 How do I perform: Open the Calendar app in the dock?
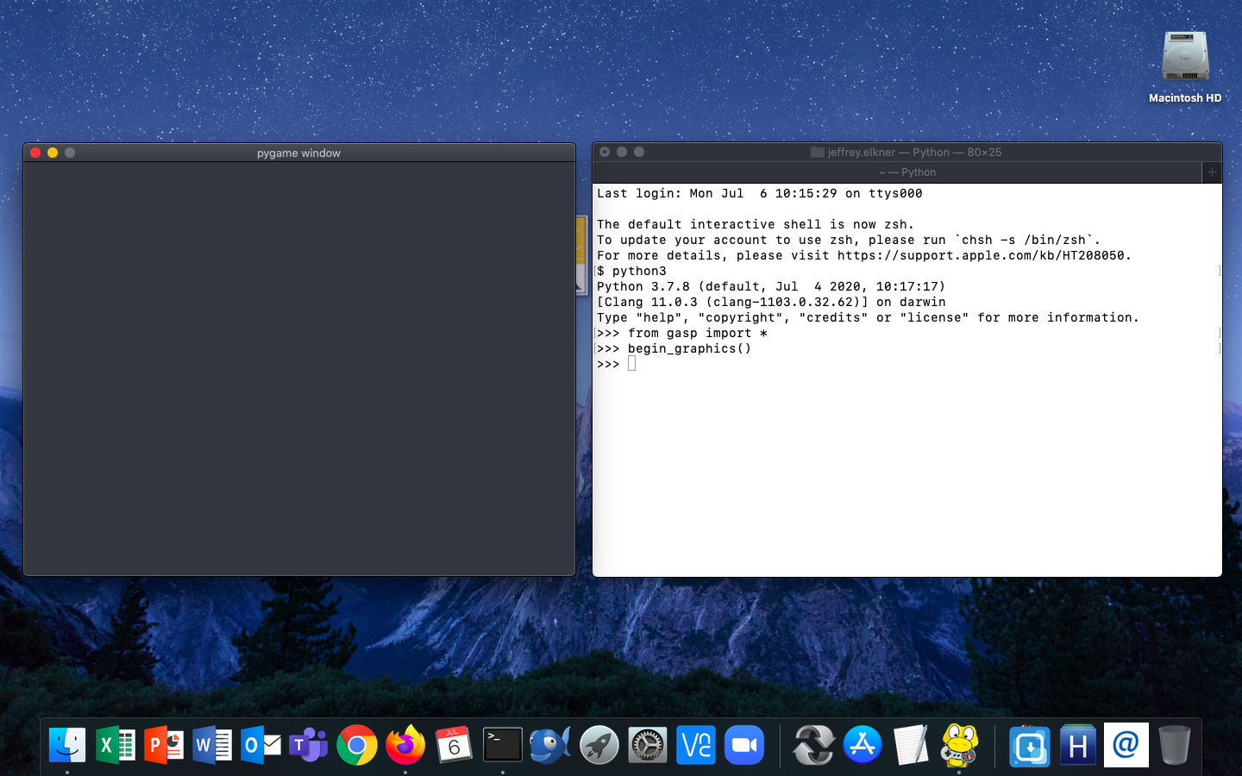[x=454, y=746]
